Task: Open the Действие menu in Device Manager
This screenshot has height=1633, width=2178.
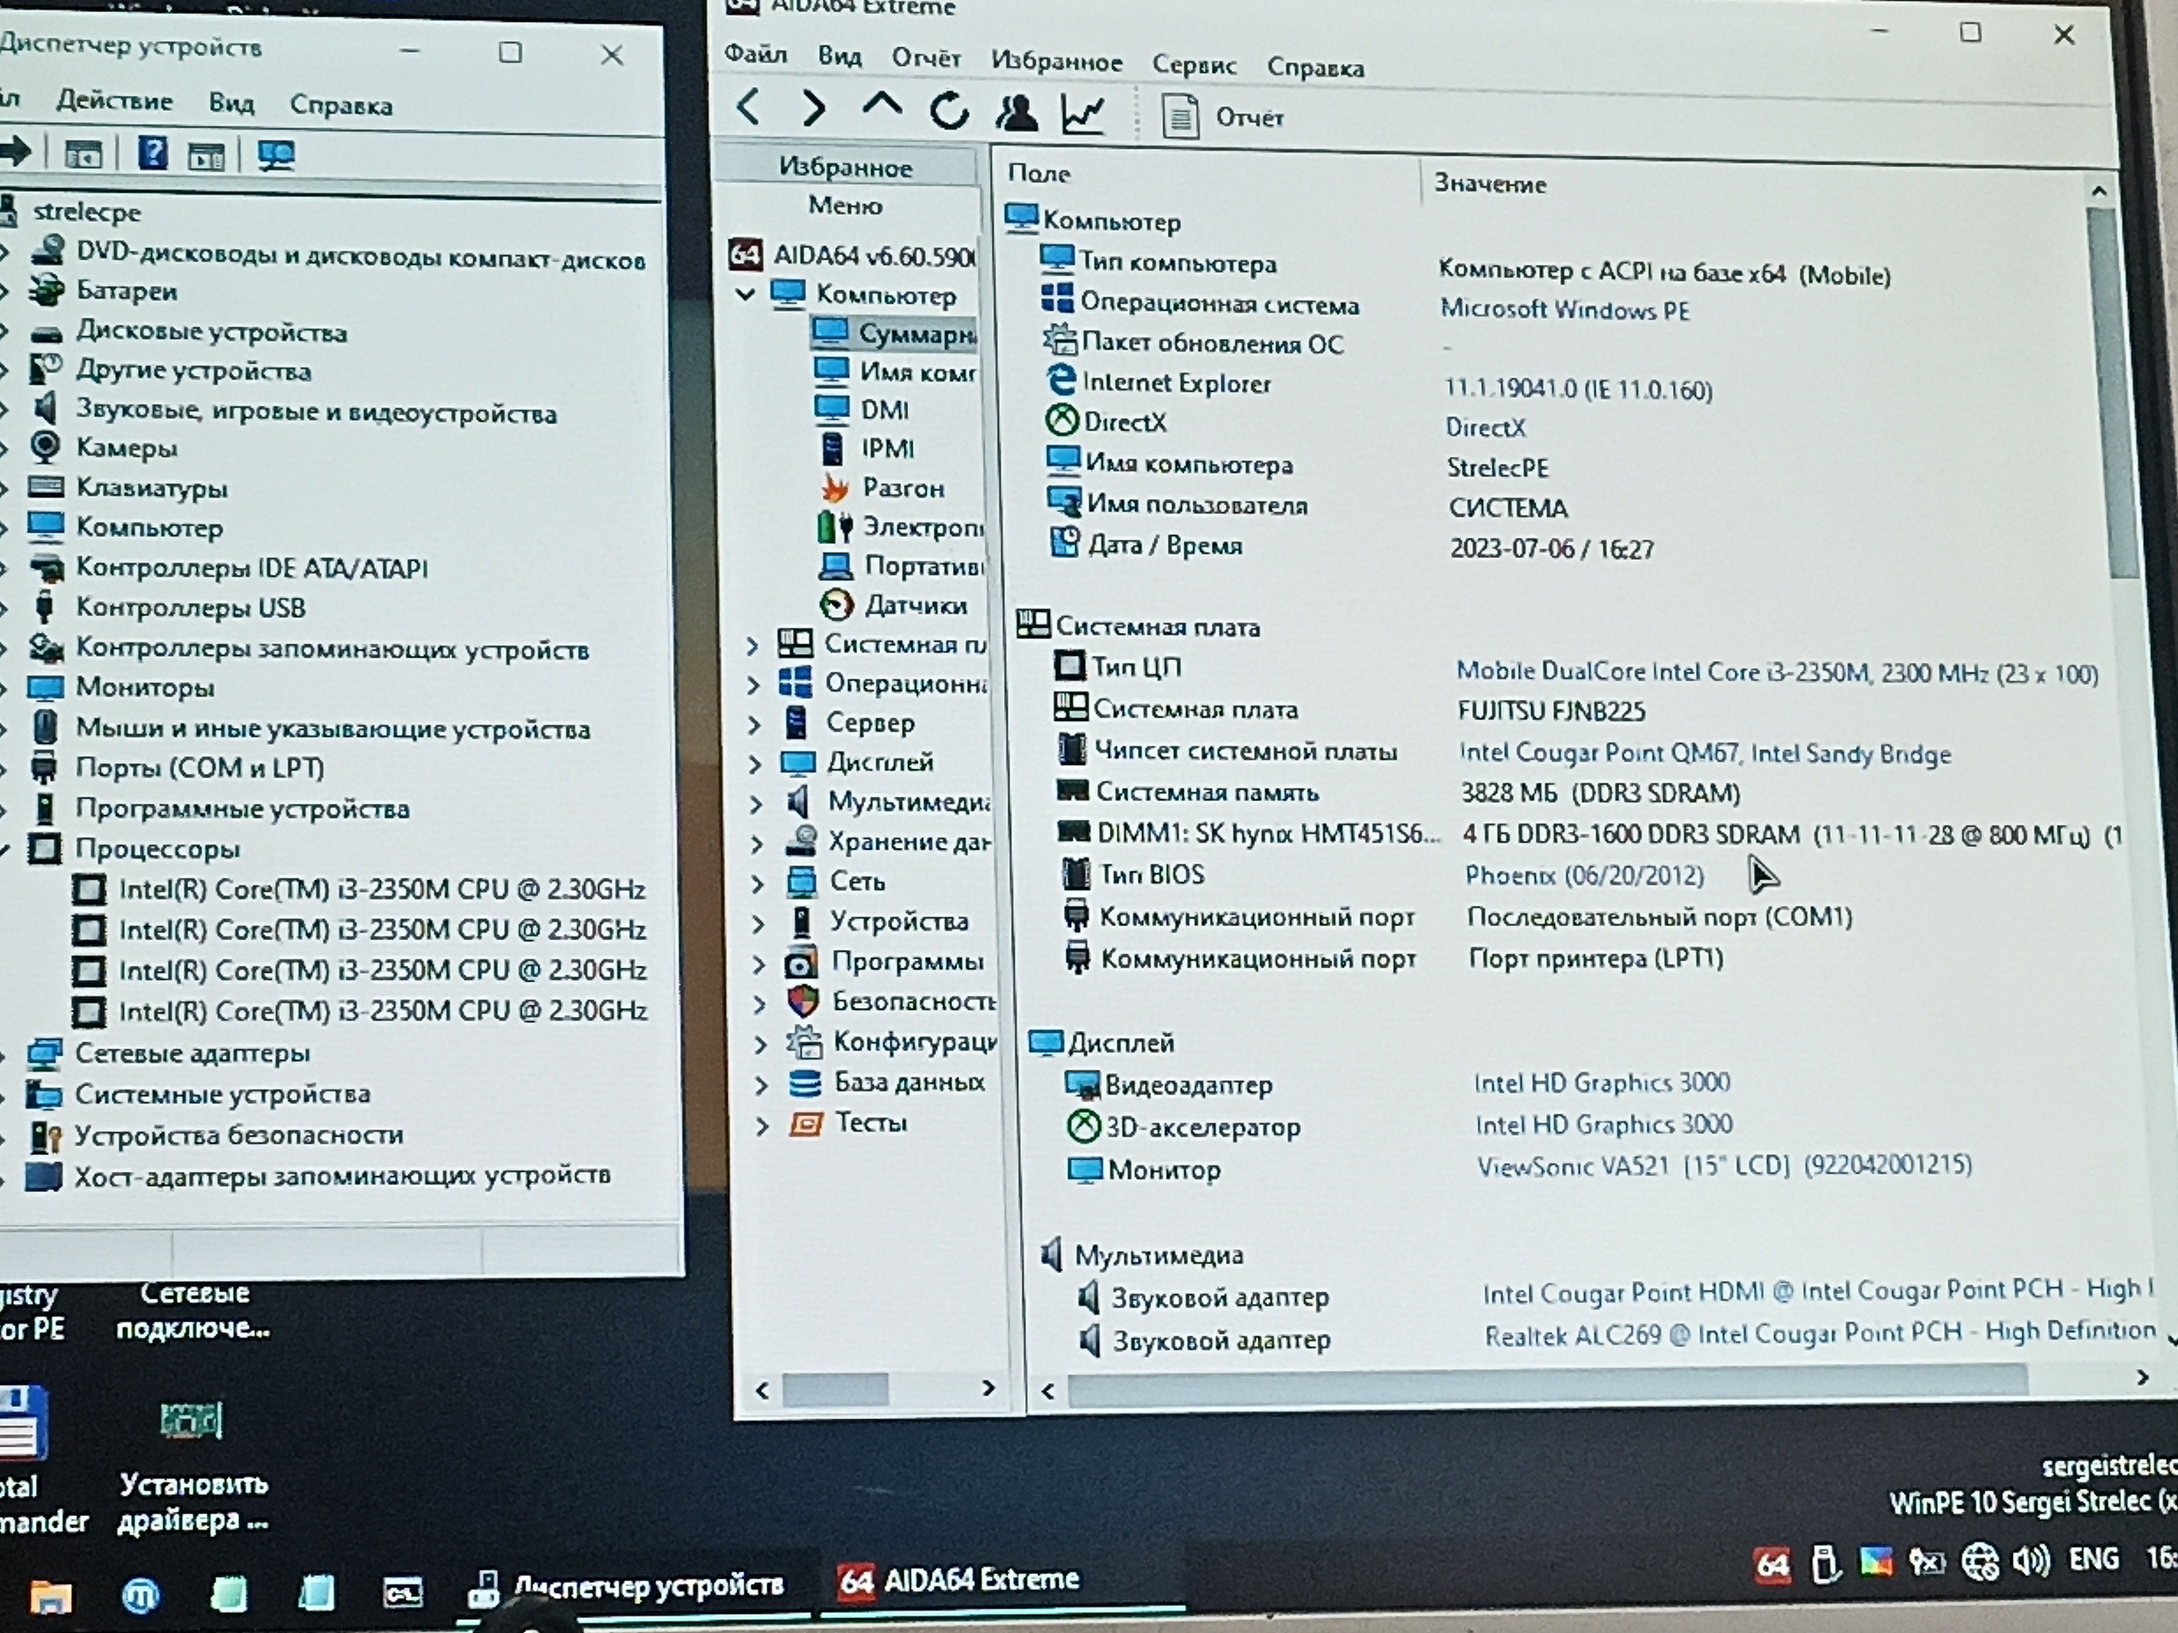Action: (x=114, y=100)
